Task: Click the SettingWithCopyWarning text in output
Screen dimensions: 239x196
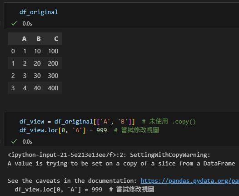Action: click(170, 155)
